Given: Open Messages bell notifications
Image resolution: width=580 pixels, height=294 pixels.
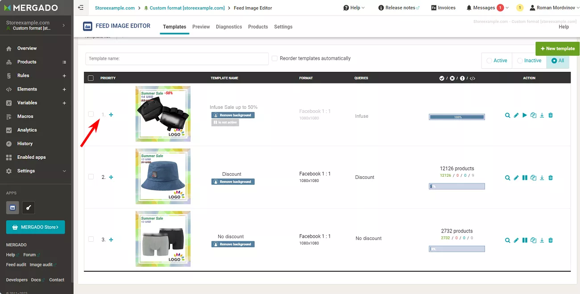Looking at the screenshot, I should point(485,8).
